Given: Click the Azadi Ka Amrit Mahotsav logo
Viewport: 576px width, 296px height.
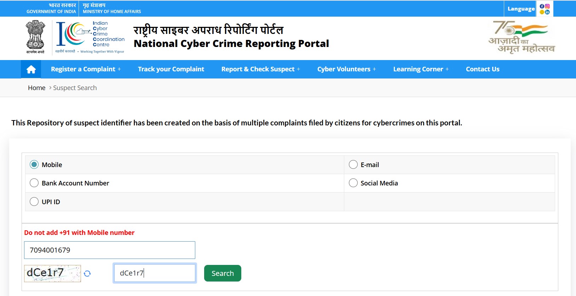Looking at the screenshot, I should tap(521, 37).
